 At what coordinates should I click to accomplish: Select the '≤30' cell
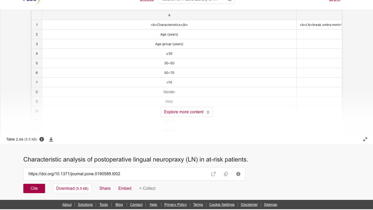(x=169, y=54)
